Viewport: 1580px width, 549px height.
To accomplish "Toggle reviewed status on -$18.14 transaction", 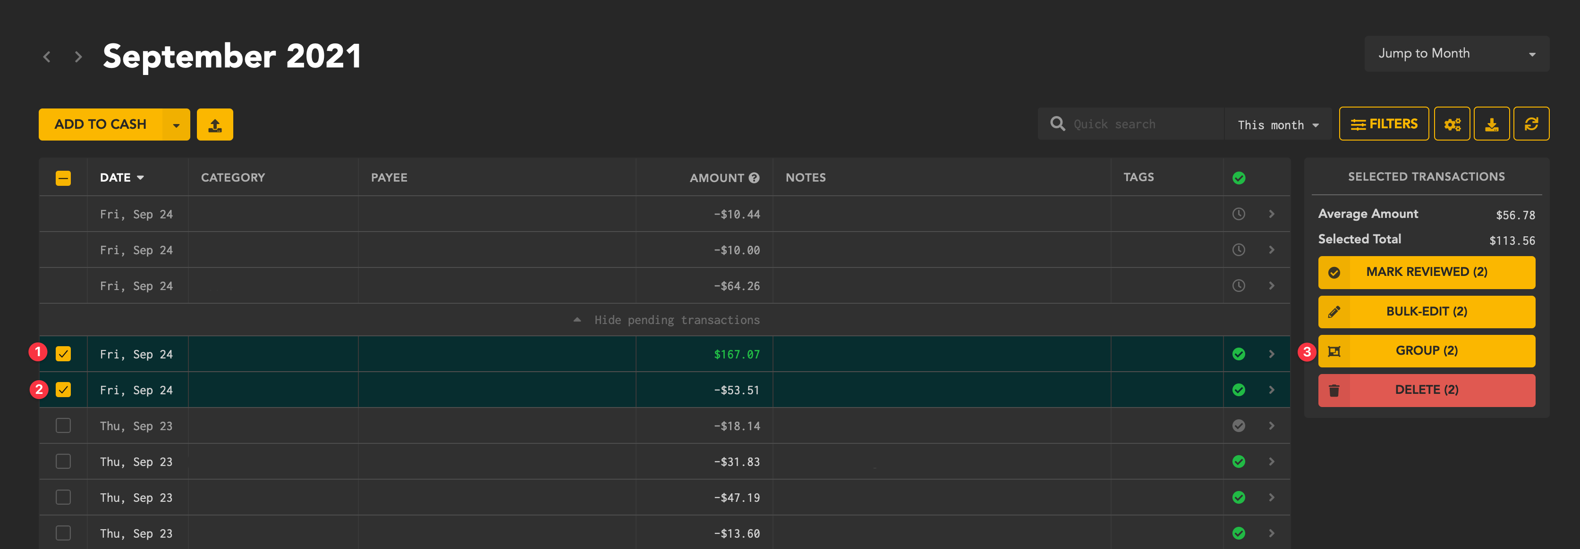I will point(1239,426).
